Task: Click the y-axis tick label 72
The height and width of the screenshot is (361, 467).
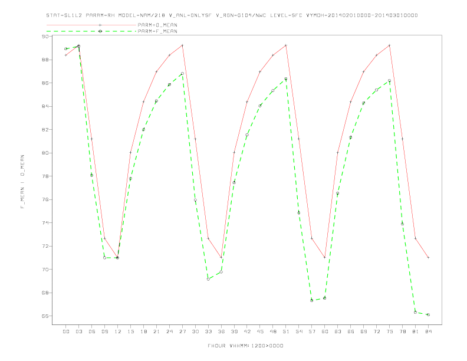Action: pyautogui.click(x=45, y=247)
